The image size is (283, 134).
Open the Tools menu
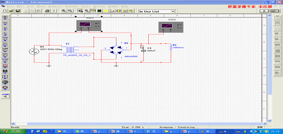tap(86, 6)
